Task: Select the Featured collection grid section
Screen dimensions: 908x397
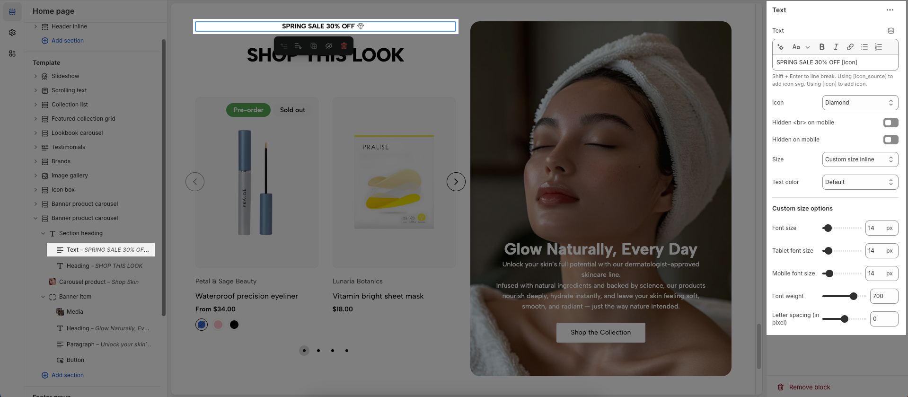Action: point(83,119)
